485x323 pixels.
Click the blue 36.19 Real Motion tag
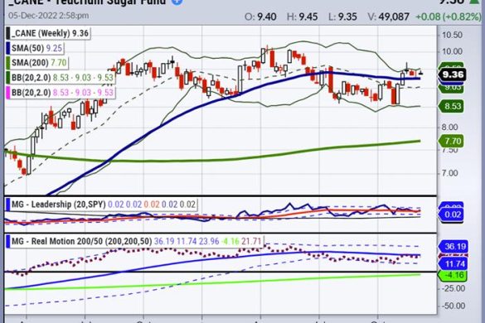(x=453, y=247)
